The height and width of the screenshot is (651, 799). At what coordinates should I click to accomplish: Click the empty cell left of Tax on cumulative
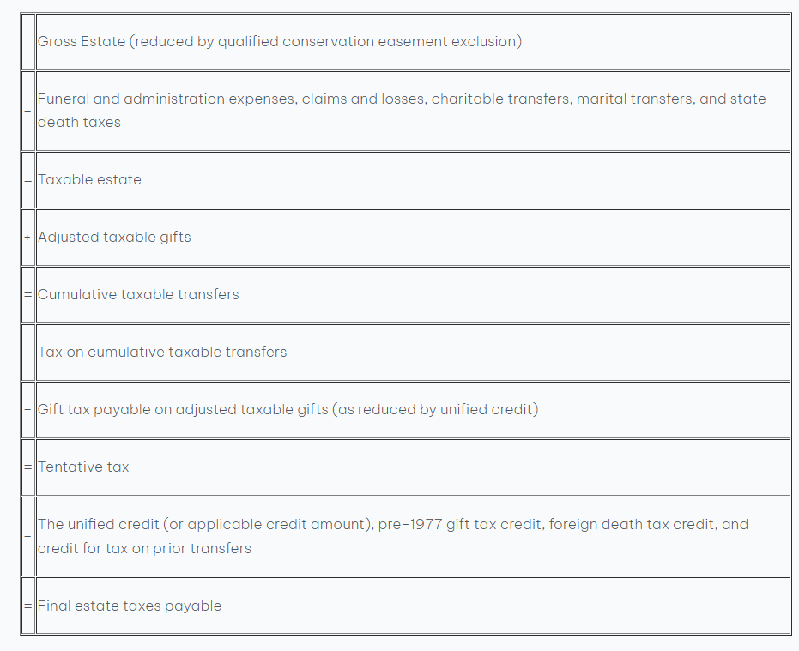27,353
